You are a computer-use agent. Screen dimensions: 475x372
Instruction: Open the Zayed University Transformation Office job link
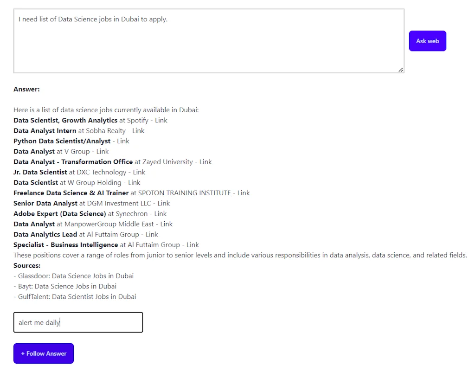pyautogui.click(x=205, y=162)
